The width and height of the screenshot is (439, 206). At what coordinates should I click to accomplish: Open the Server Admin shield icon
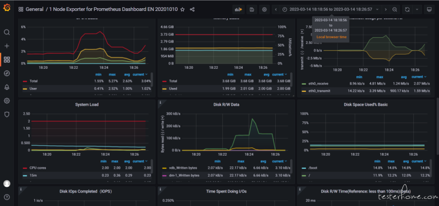(7, 114)
